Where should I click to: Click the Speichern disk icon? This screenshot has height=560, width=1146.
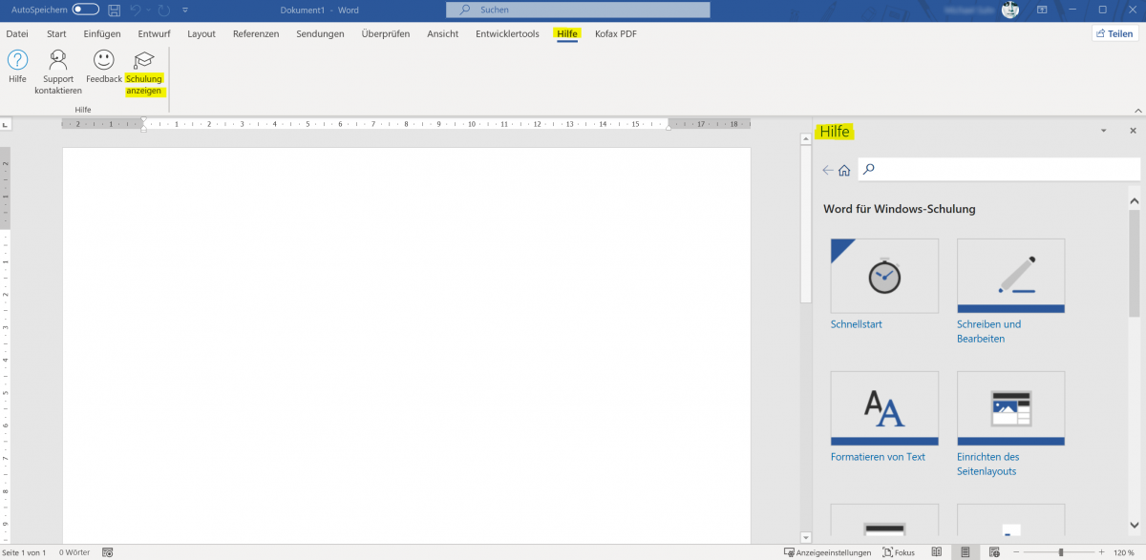coord(114,9)
